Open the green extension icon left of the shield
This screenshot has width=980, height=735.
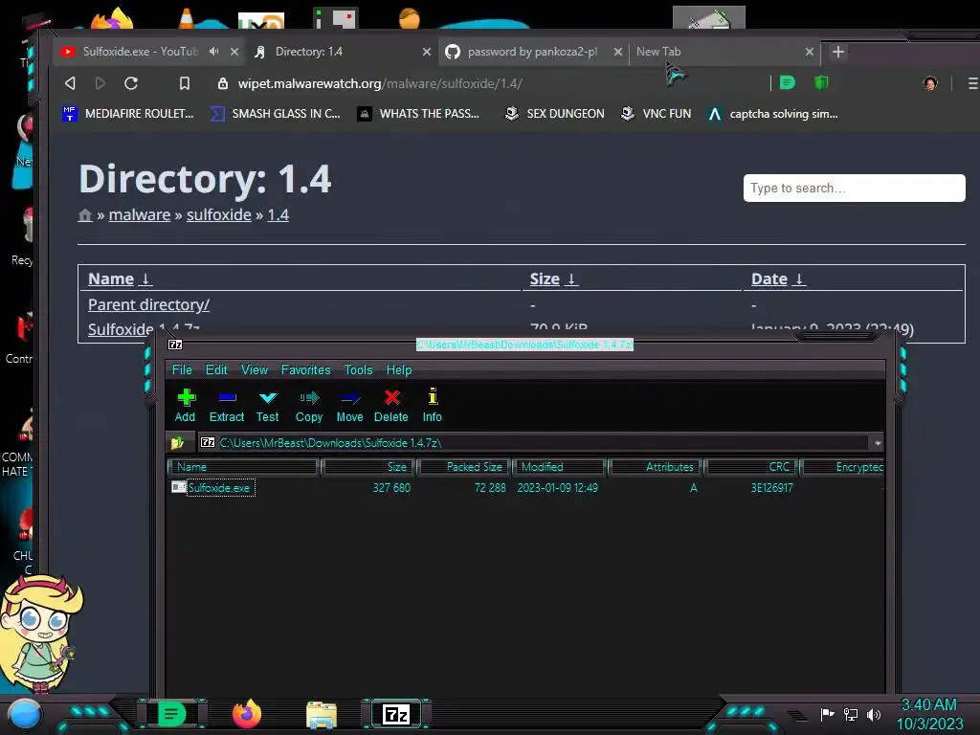788,82
